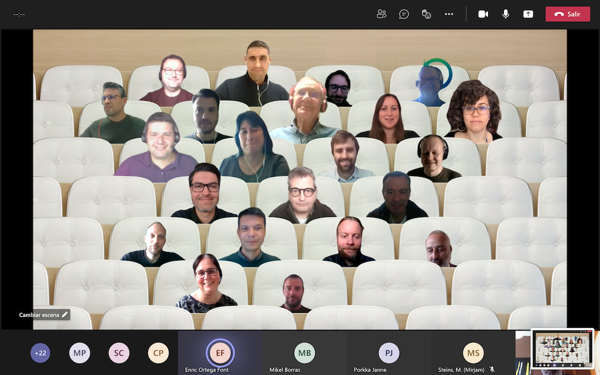Screen dimensions: 600x375
Task: Click the muted mic icon beside Steins, M.
Action: 492,370
